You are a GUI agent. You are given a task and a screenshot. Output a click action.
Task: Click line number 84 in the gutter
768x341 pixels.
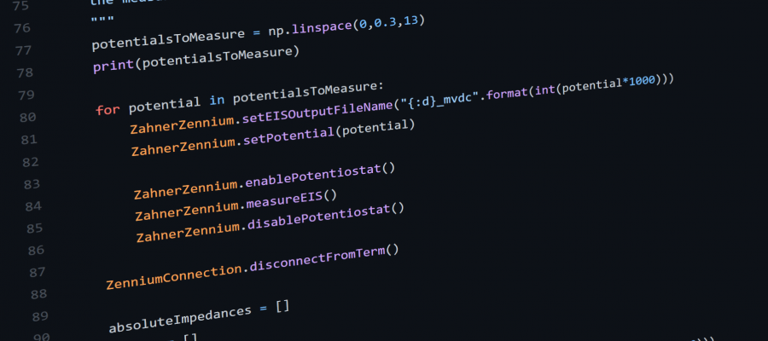coord(33,207)
